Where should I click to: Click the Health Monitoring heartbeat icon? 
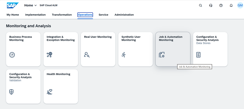click(x=50, y=92)
